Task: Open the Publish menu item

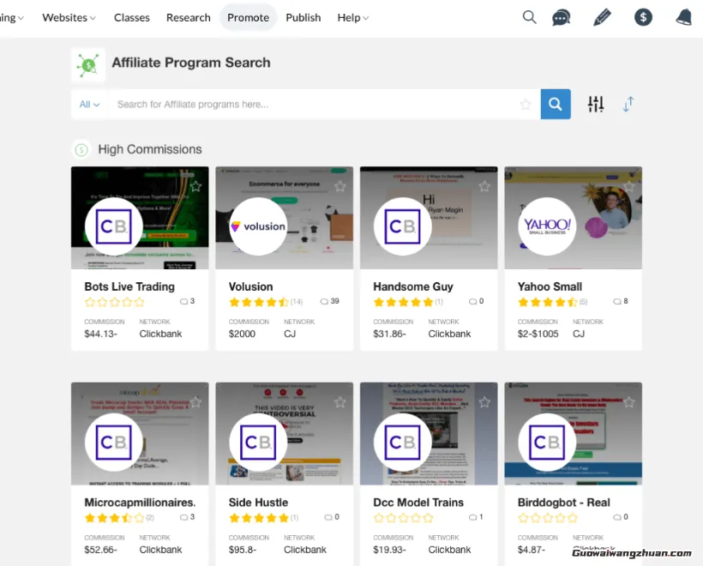Action: [x=303, y=17]
